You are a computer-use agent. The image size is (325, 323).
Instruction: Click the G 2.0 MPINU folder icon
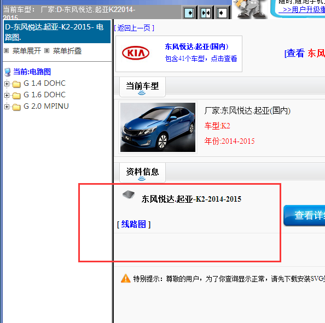(16, 107)
